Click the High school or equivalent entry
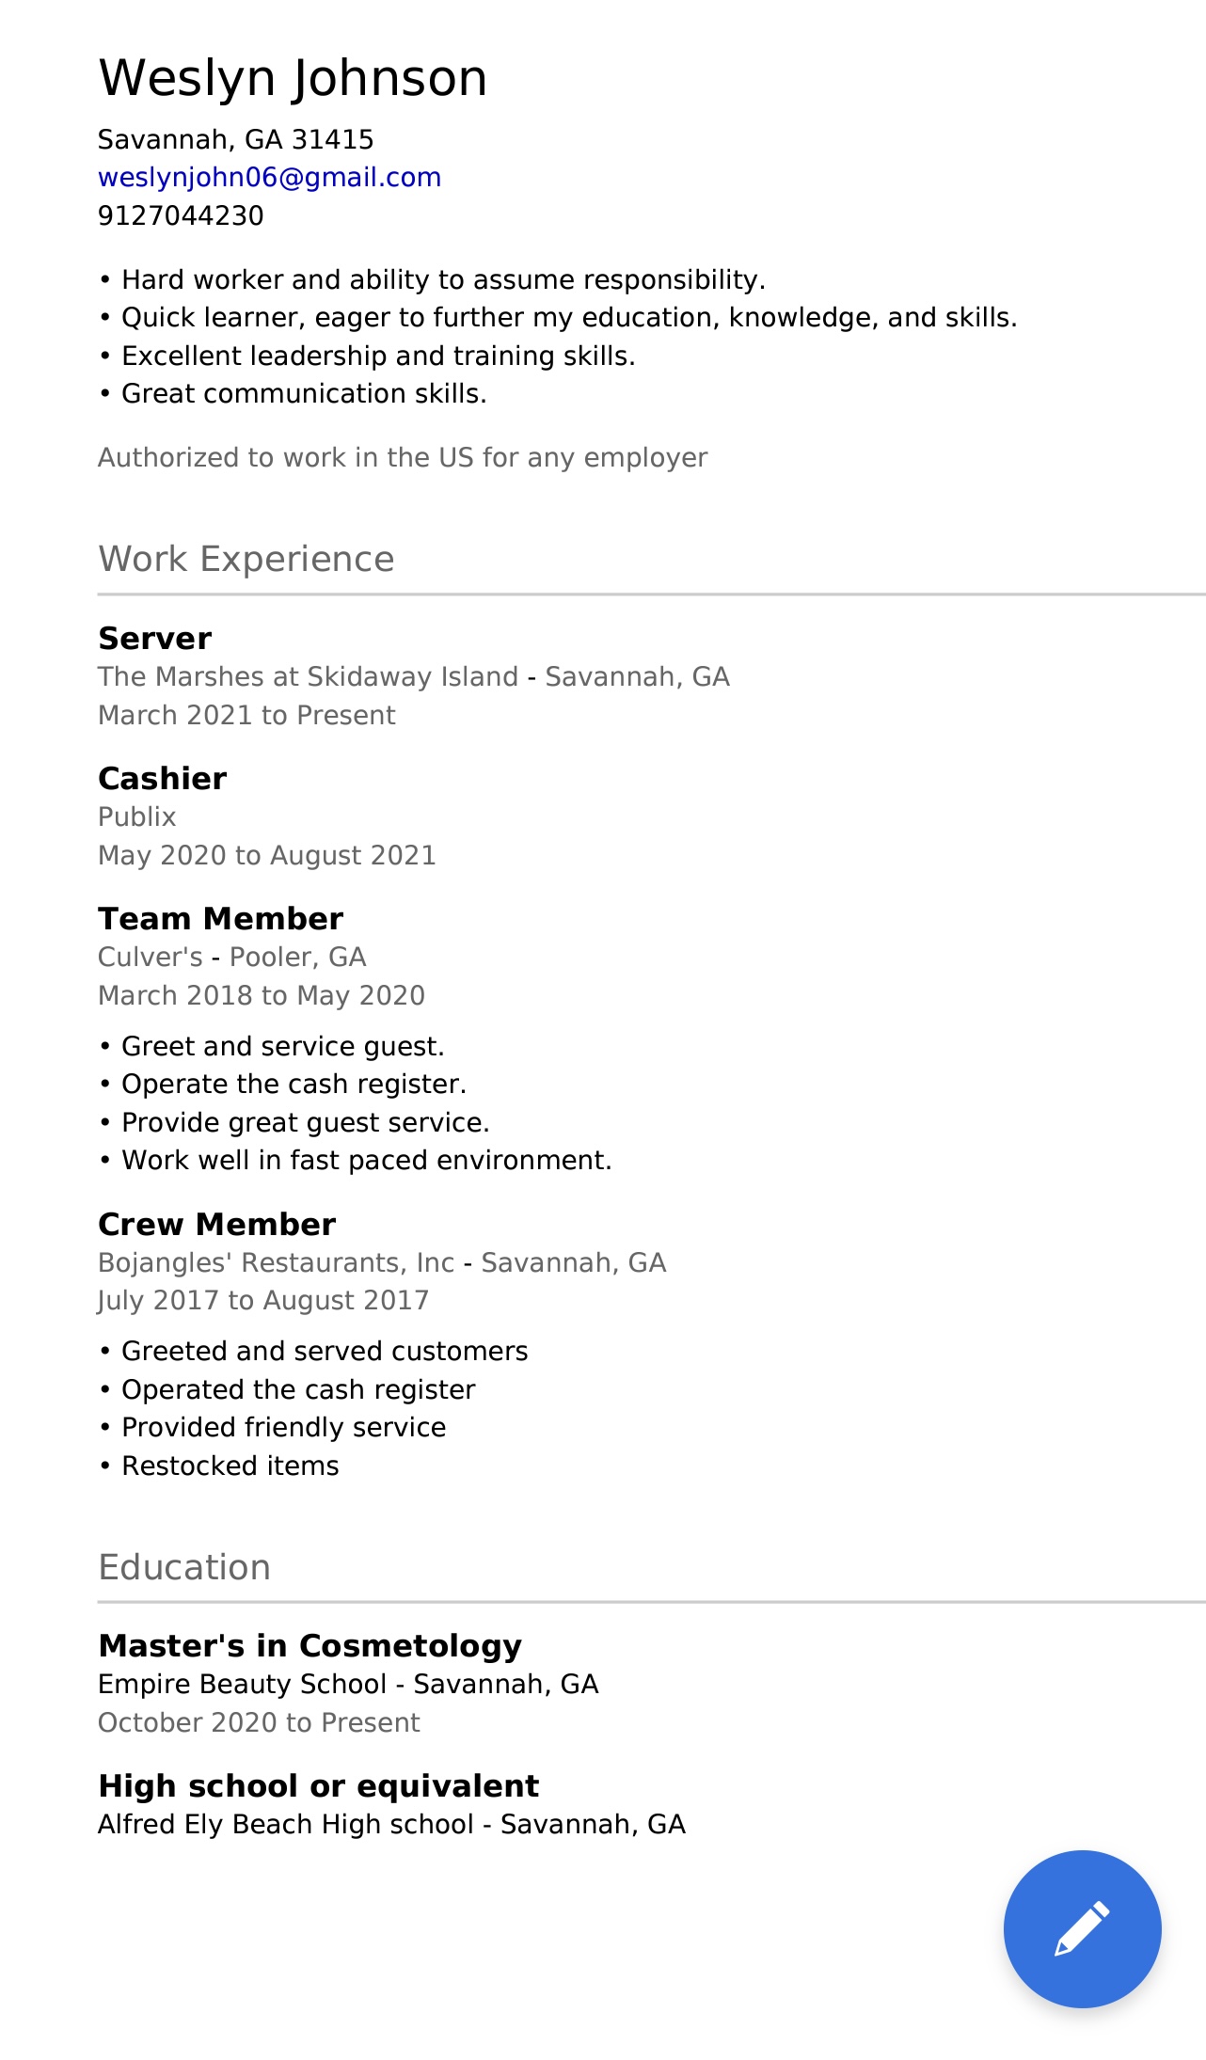Viewport: 1206px width, 2060px height. tap(319, 1786)
